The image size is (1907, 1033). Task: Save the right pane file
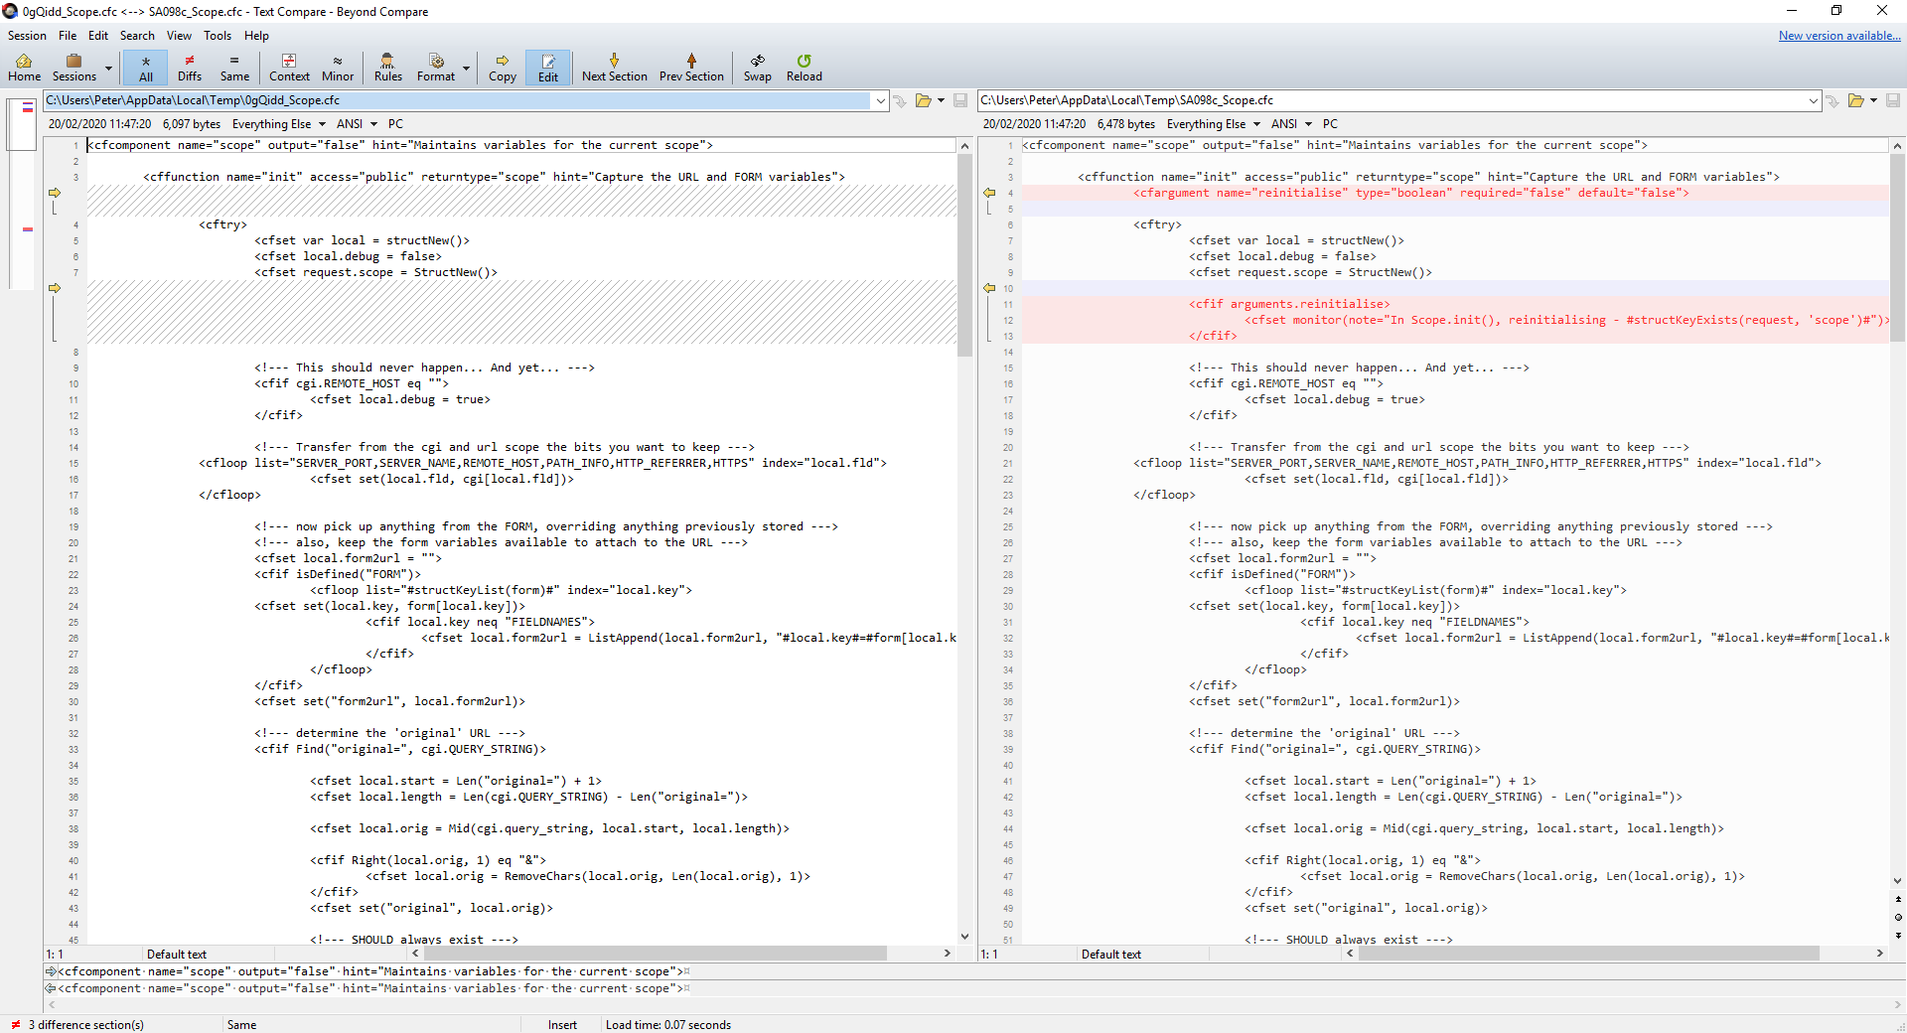pos(1893,100)
